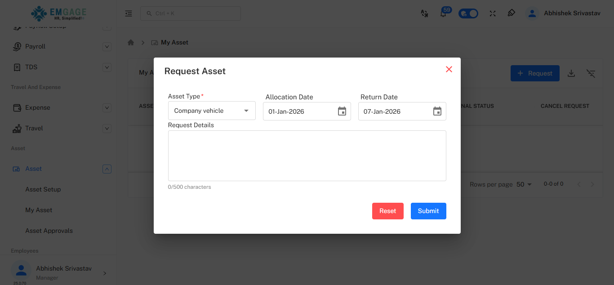This screenshot has height=285, width=614.
Task: Open the theme customization brush icon
Action: [511, 13]
